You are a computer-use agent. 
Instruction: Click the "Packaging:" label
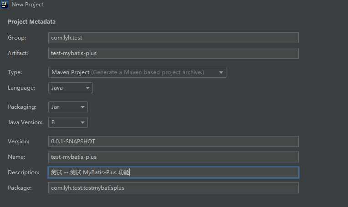click(x=21, y=107)
